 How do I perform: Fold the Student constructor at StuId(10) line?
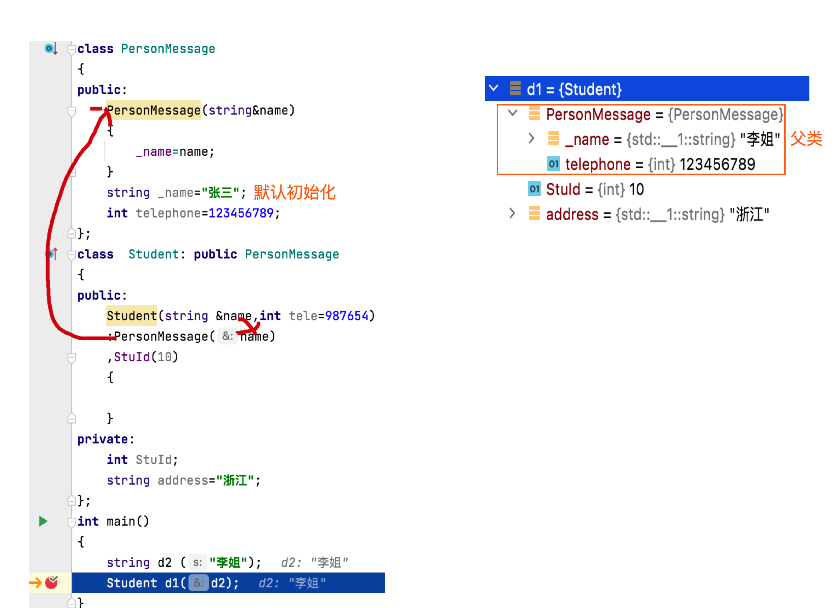click(x=71, y=358)
